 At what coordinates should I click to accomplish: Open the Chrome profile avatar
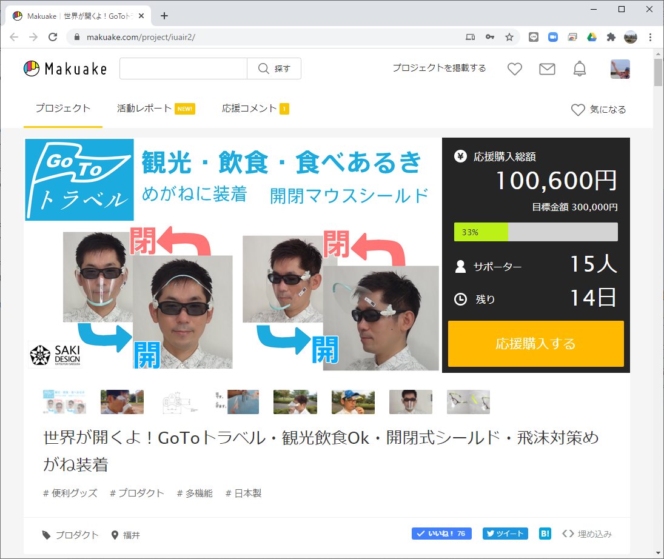pyautogui.click(x=631, y=37)
